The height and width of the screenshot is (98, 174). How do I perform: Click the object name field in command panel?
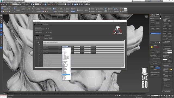[155, 17]
